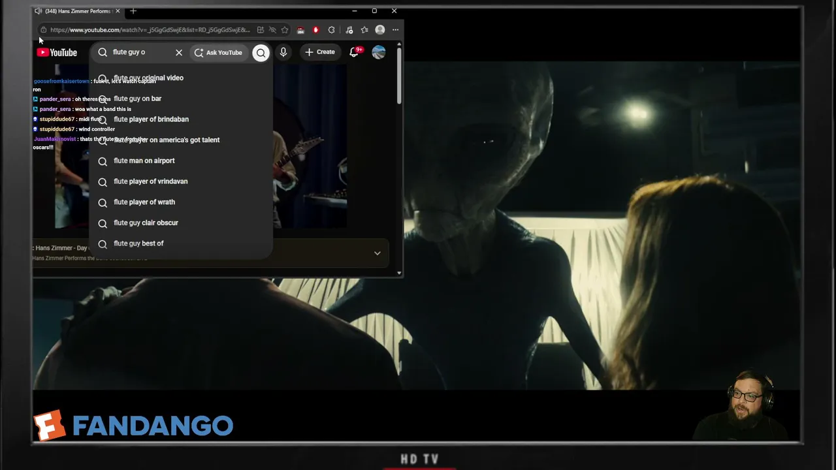Select suggestion 'flute player of brindaban'
This screenshot has height=470, width=836.
click(x=181, y=119)
